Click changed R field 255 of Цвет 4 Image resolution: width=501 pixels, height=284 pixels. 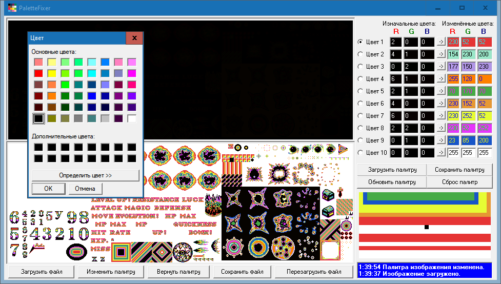click(453, 79)
